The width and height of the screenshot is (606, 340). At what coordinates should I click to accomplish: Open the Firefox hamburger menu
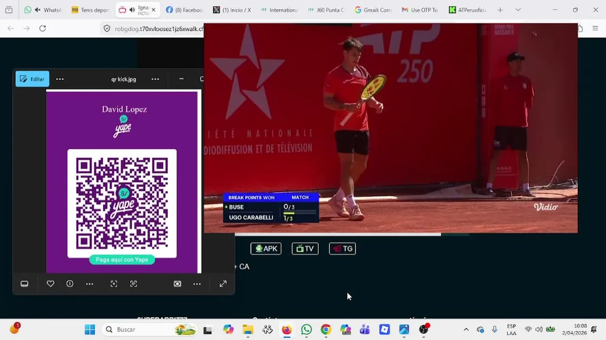click(595, 28)
